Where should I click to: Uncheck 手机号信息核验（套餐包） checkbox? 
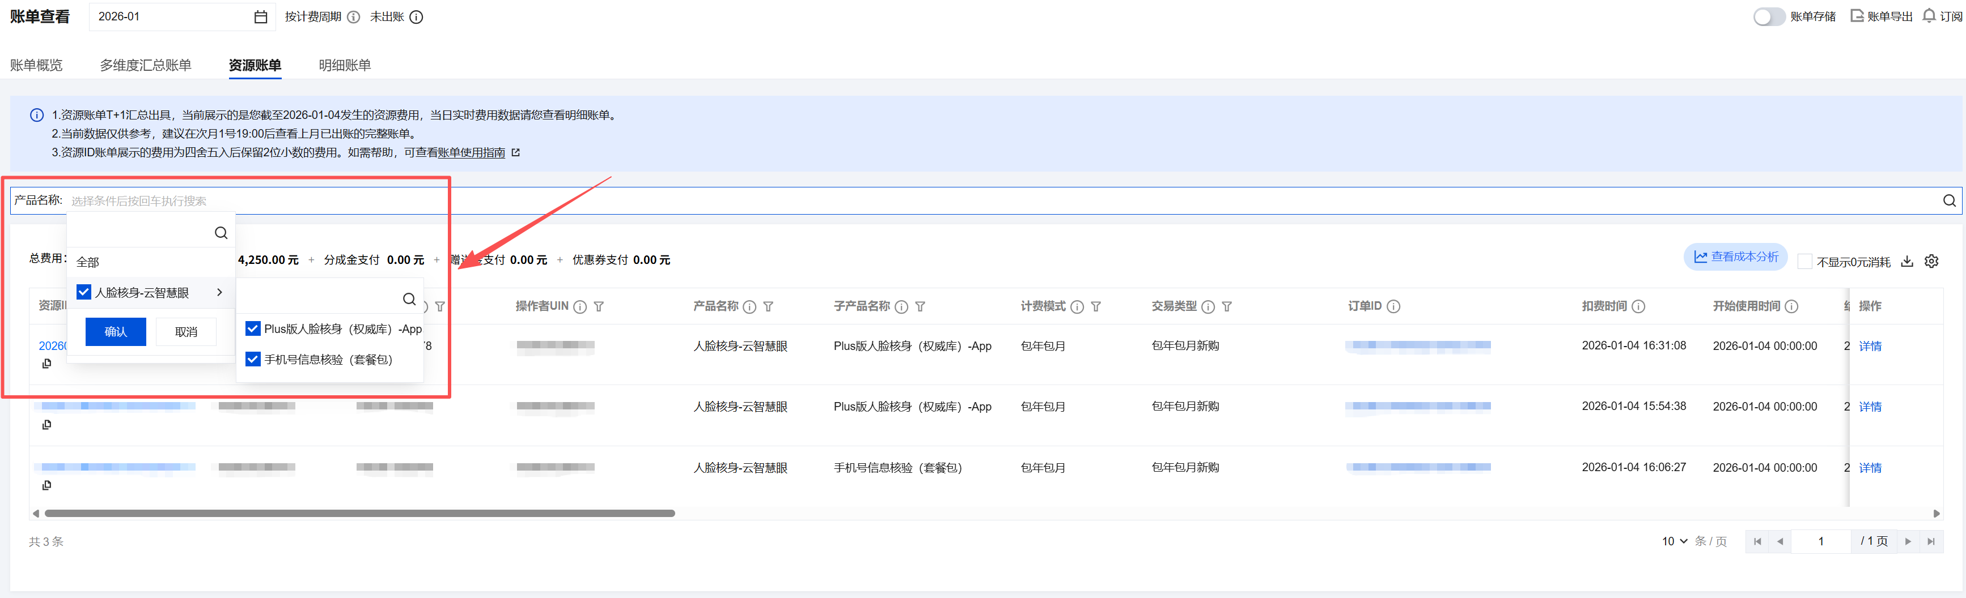(253, 359)
